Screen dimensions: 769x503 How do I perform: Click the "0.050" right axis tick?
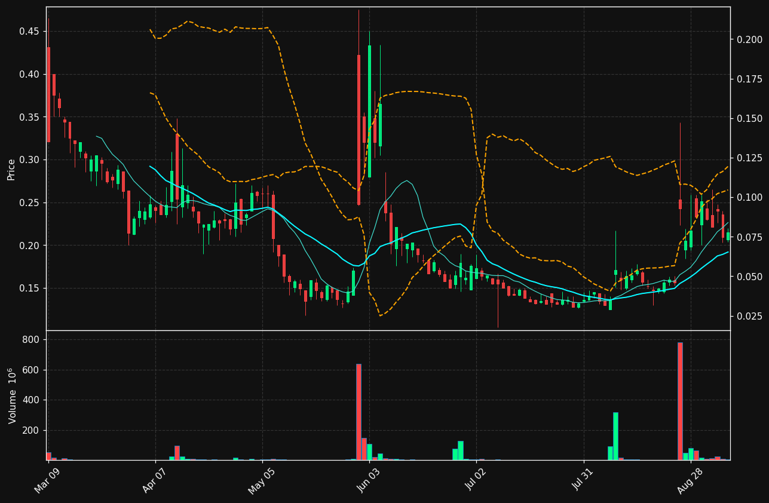[749, 277]
